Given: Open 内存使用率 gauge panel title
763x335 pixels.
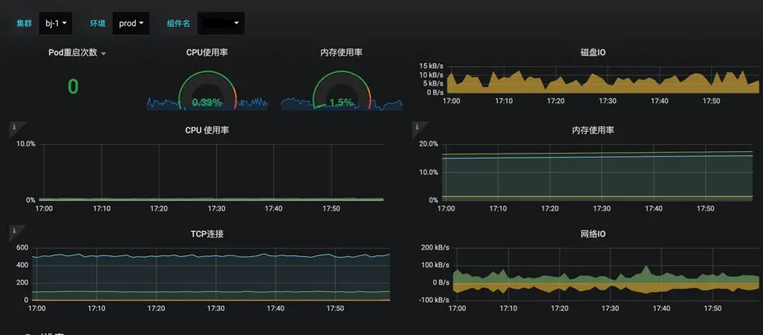Looking at the screenshot, I should [341, 53].
